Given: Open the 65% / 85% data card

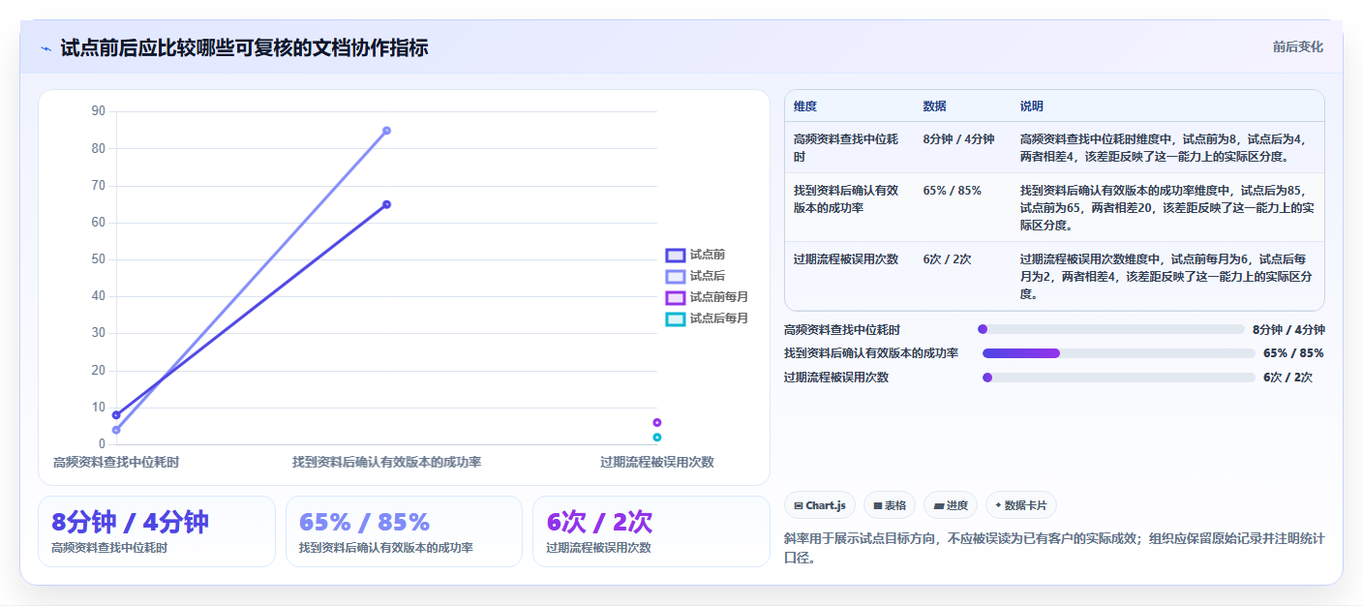Looking at the screenshot, I should [404, 531].
